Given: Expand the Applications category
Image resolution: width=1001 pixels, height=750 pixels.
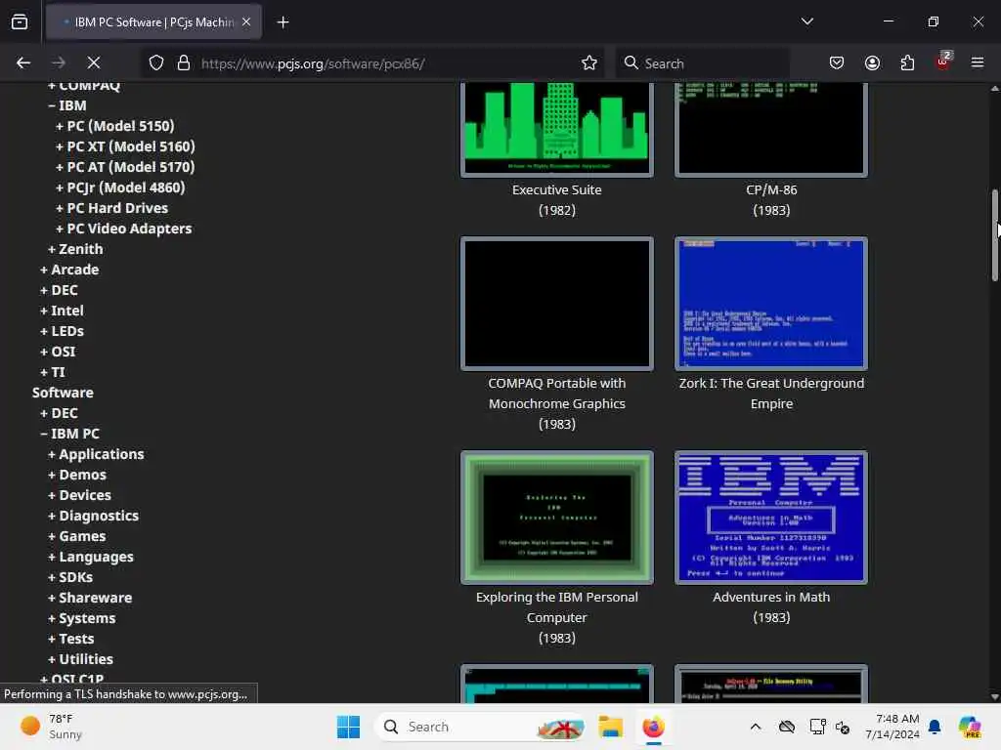Looking at the screenshot, I should 96,453.
